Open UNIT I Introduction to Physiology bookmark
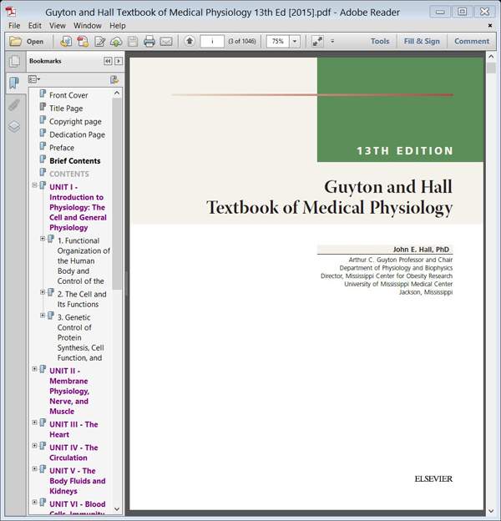The height and width of the screenshot is (521, 501). click(x=78, y=207)
